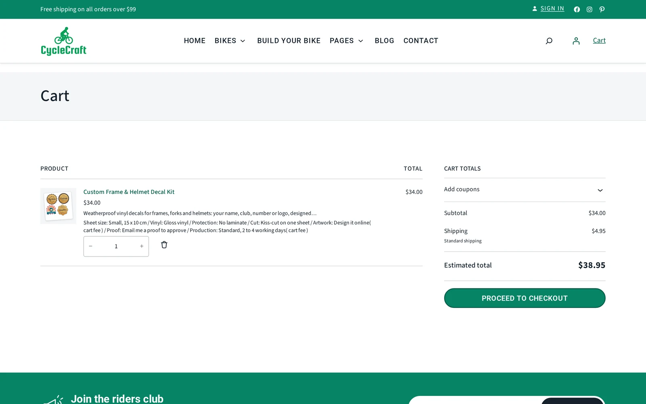Click PROCEED TO CHECKOUT button
Viewport: 646px width, 404px height.
(x=524, y=298)
